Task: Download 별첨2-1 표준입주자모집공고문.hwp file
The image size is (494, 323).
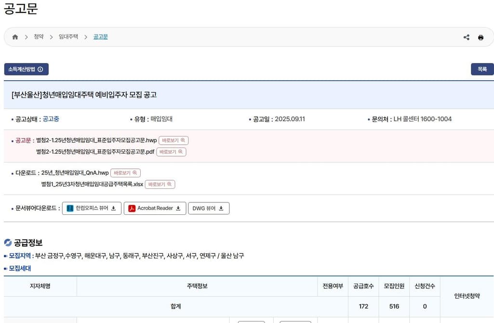Action: coord(96,140)
